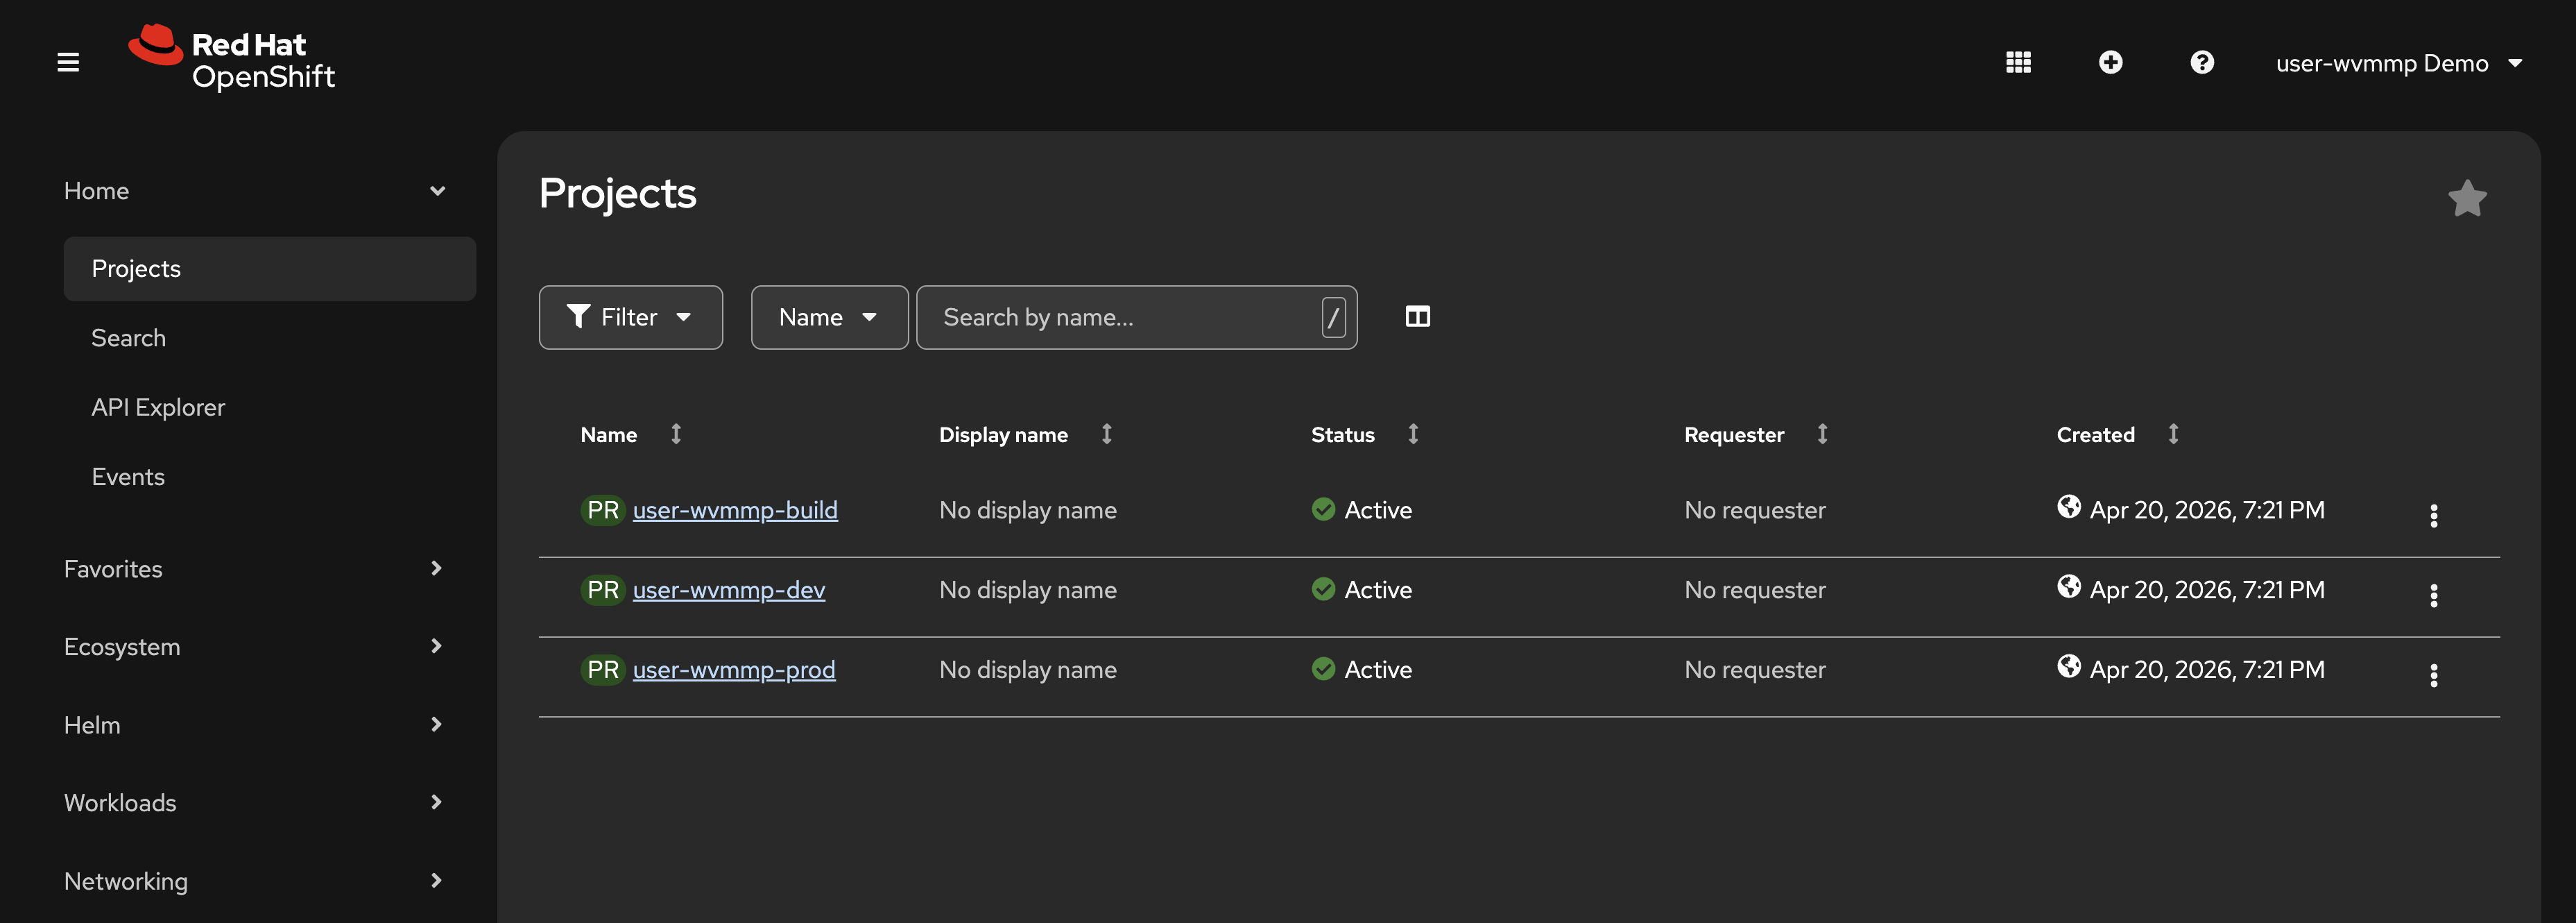Open the application launcher grid icon
2576x923 pixels.
click(x=2018, y=63)
